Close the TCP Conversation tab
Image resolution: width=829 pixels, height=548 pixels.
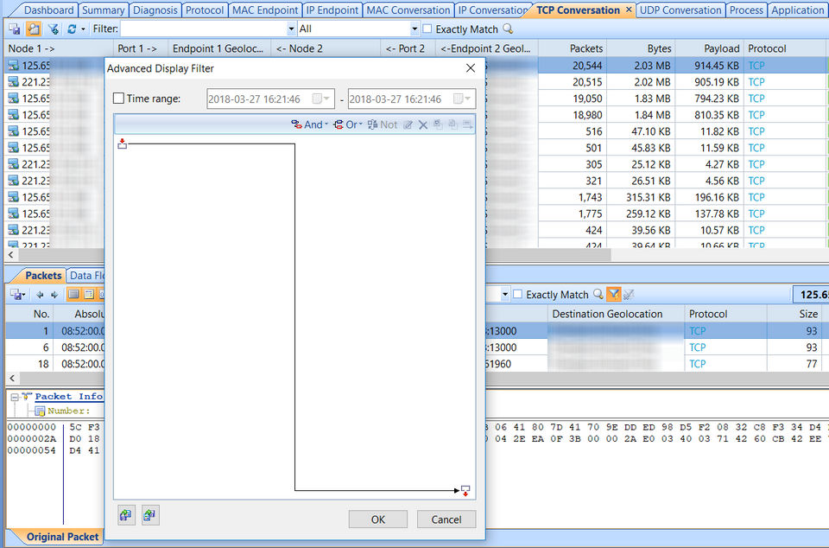[x=629, y=10]
